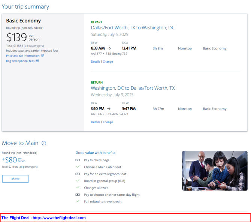Click the flight number AA3066 text

point(96,114)
